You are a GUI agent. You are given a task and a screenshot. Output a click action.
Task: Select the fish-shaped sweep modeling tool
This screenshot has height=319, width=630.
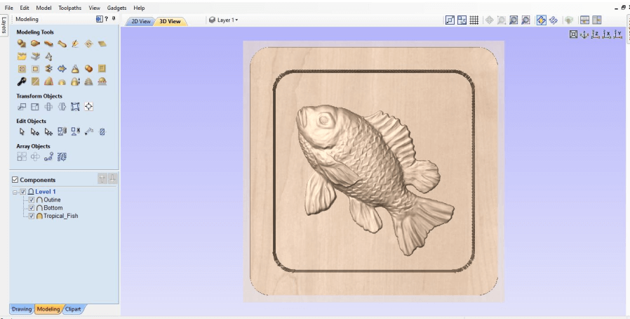coord(35,44)
